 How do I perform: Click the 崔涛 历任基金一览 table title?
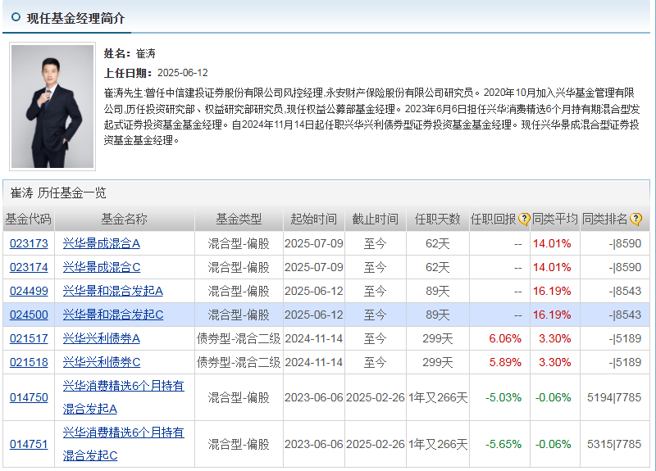pyautogui.click(x=58, y=192)
